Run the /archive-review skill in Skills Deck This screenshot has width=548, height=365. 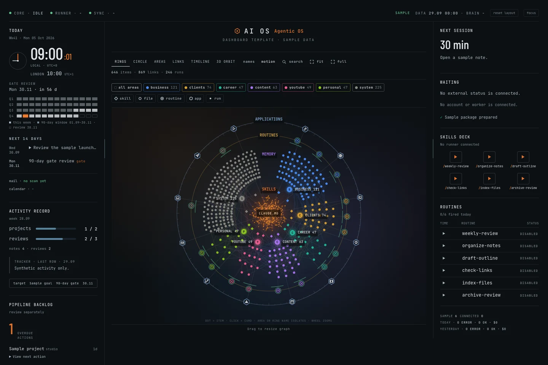coord(523,179)
